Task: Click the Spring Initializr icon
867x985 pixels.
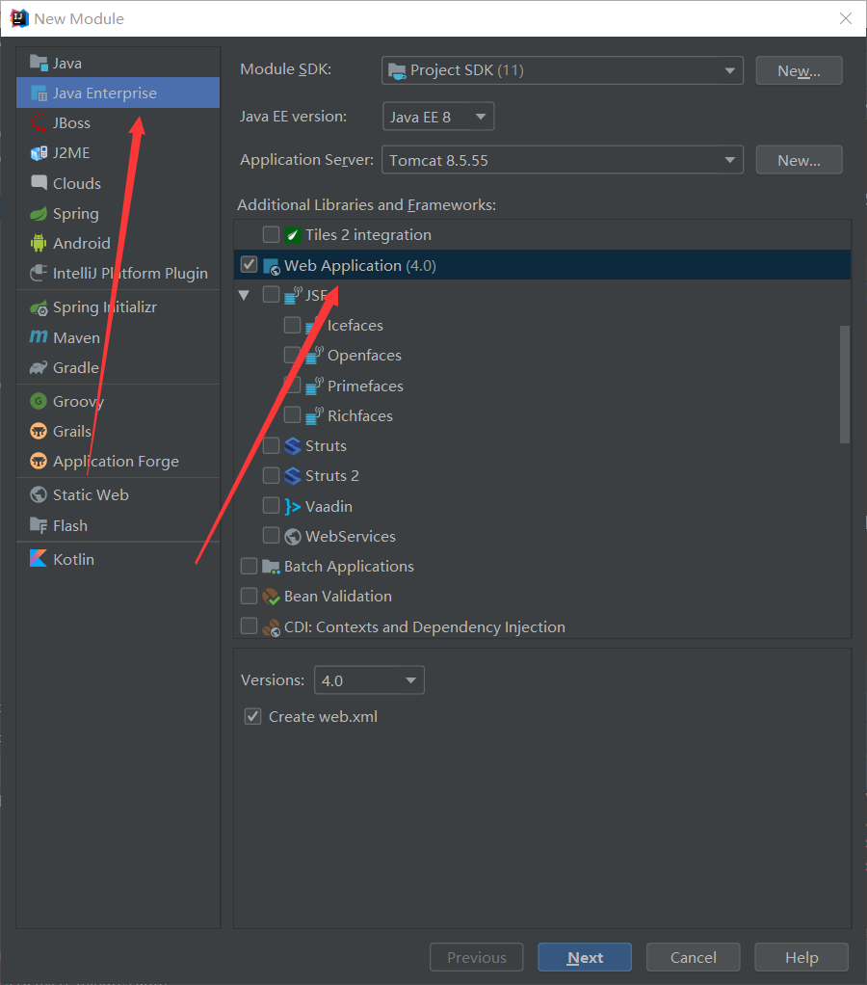Action: pyautogui.click(x=39, y=307)
